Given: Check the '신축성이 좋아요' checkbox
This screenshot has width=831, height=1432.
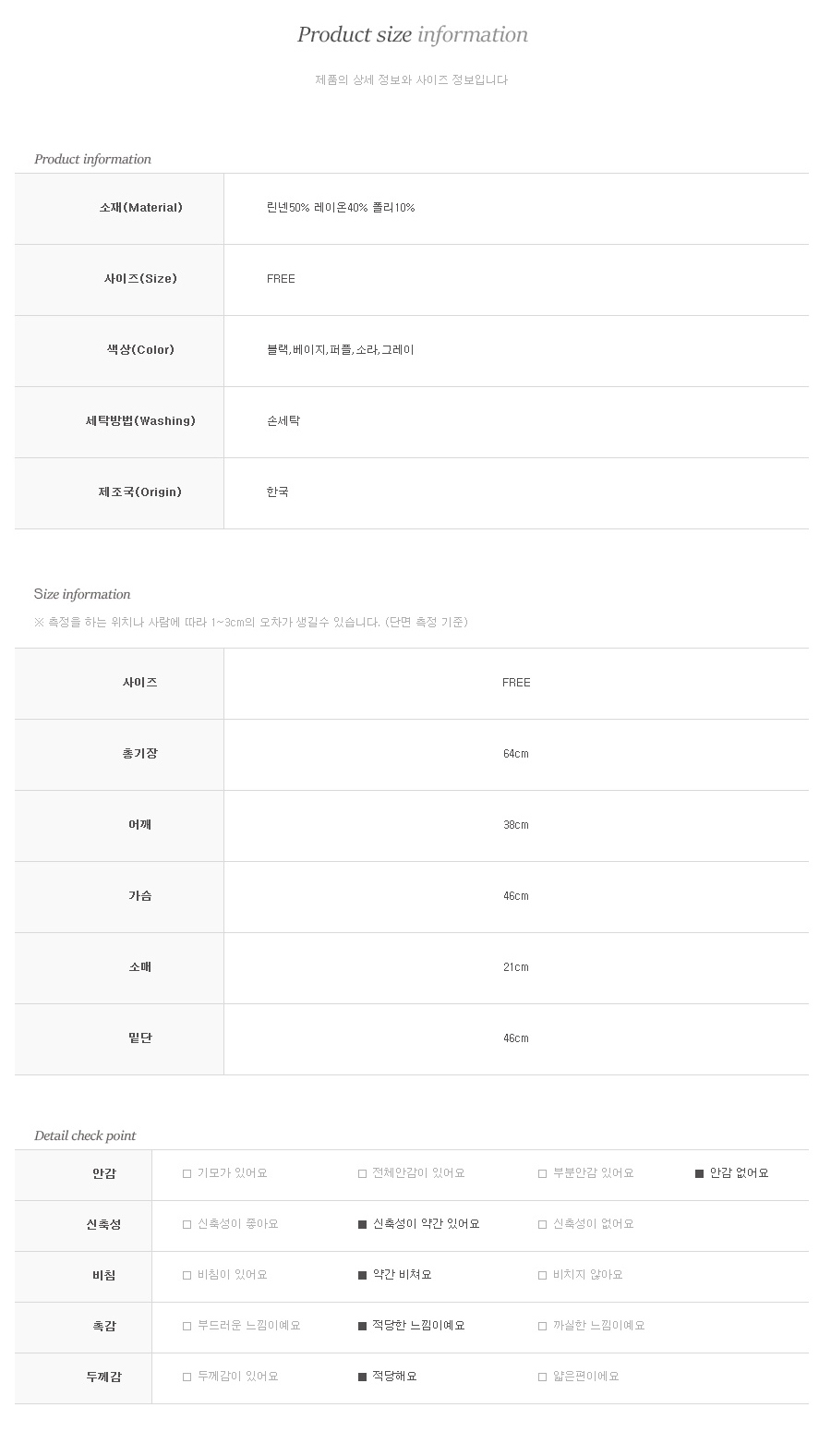Looking at the screenshot, I should [187, 1224].
